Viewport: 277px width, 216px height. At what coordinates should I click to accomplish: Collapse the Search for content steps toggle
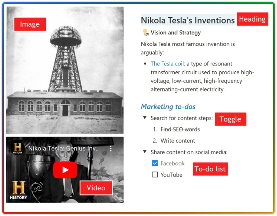click(x=145, y=118)
